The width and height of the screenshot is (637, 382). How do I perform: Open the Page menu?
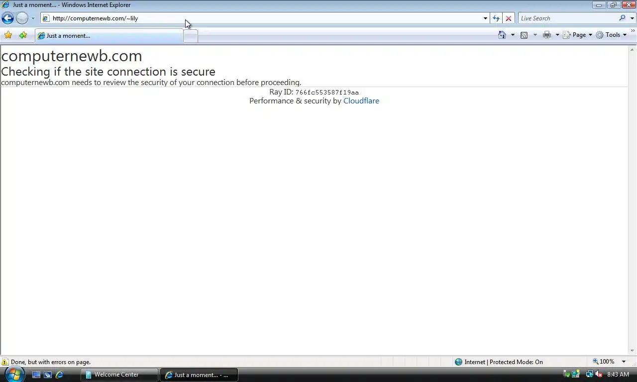[x=578, y=35]
